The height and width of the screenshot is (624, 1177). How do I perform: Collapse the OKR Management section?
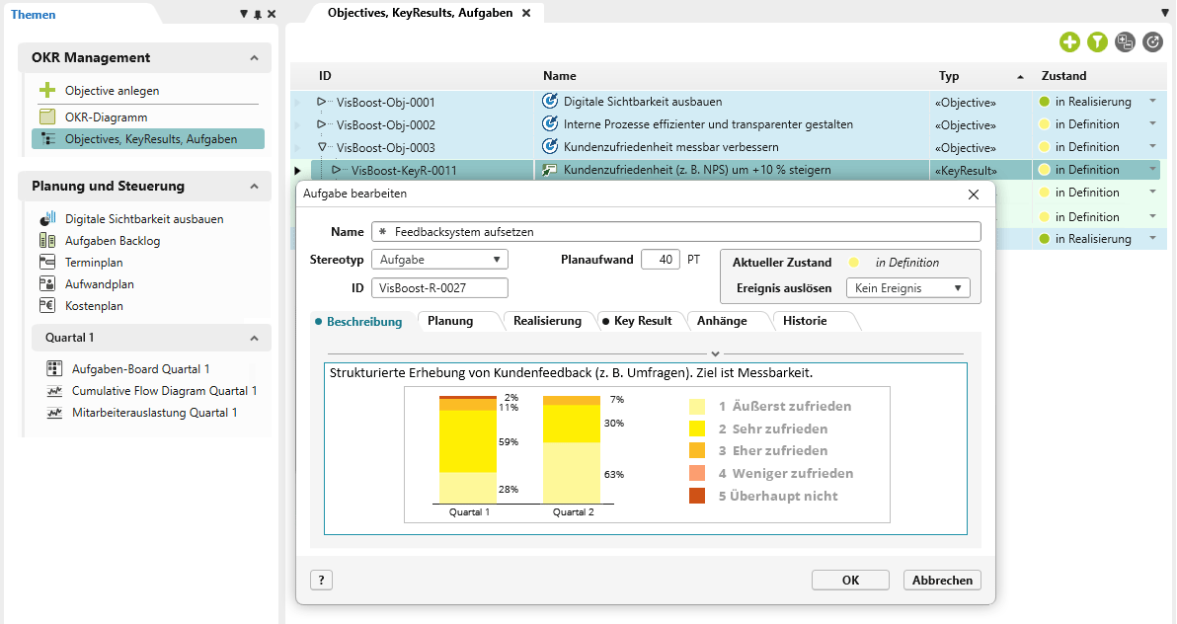tap(255, 58)
